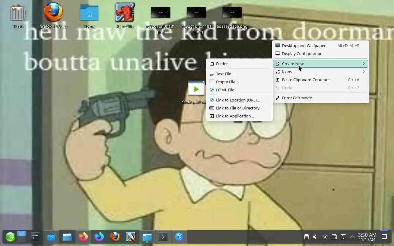This screenshot has height=246, width=394.
Task: Open the wired network tray icon
Action: click(343, 237)
